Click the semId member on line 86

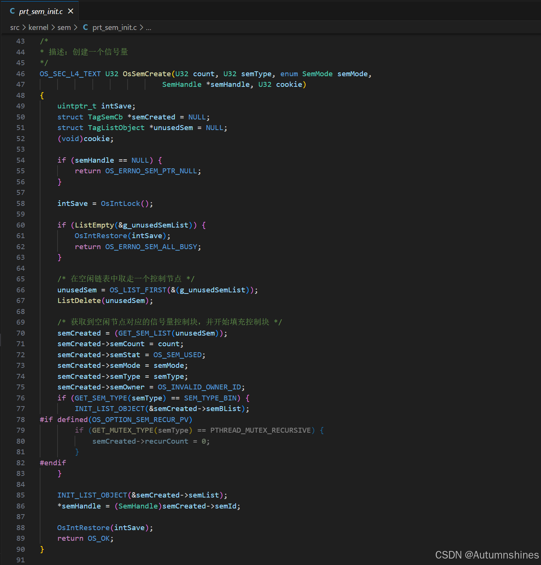coord(226,506)
